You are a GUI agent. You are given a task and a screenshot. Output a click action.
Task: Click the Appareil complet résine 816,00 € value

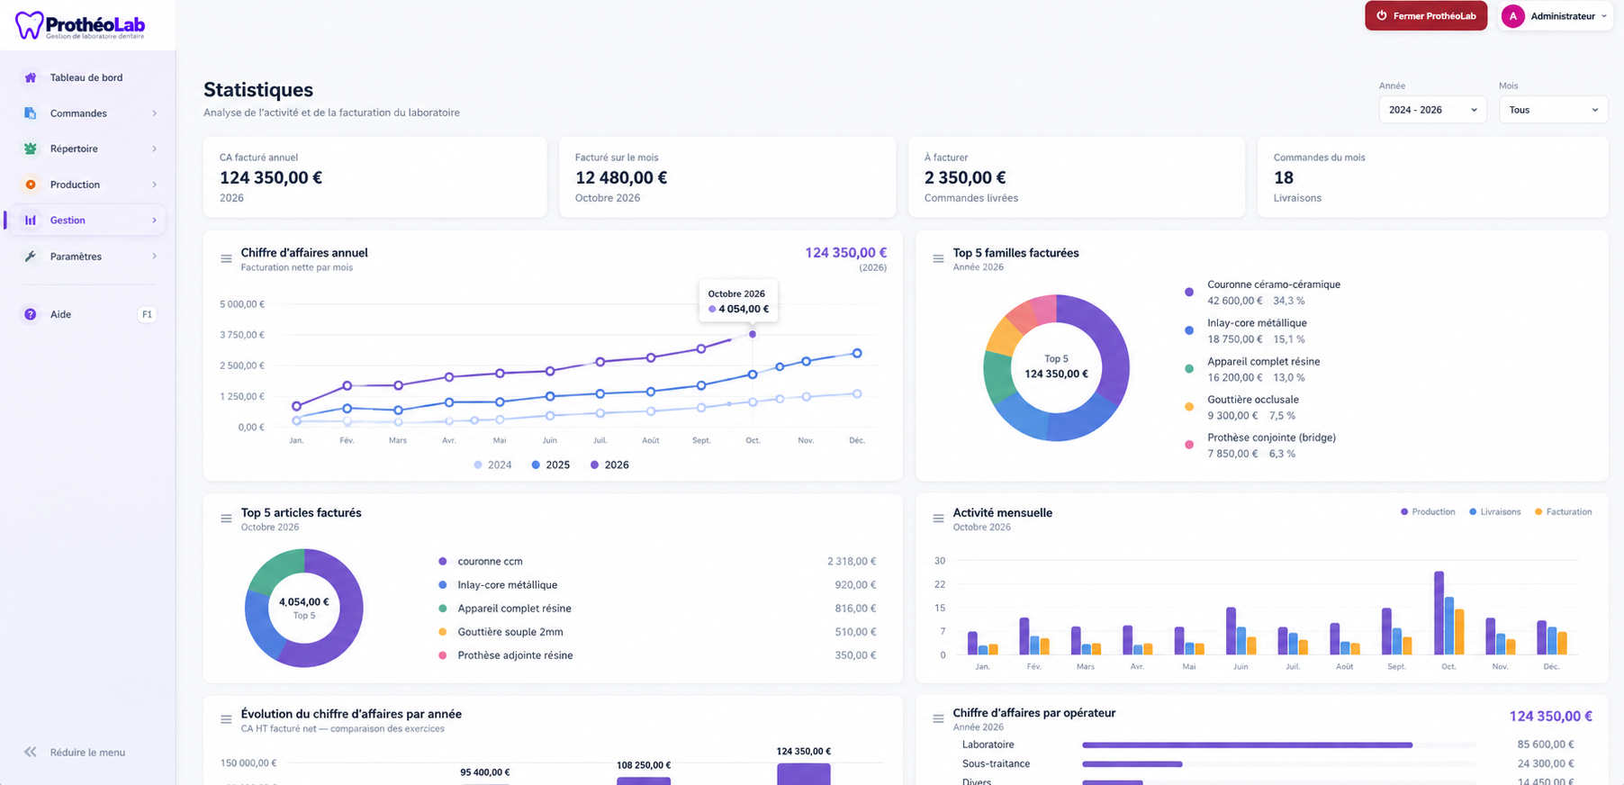click(x=855, y=609)
